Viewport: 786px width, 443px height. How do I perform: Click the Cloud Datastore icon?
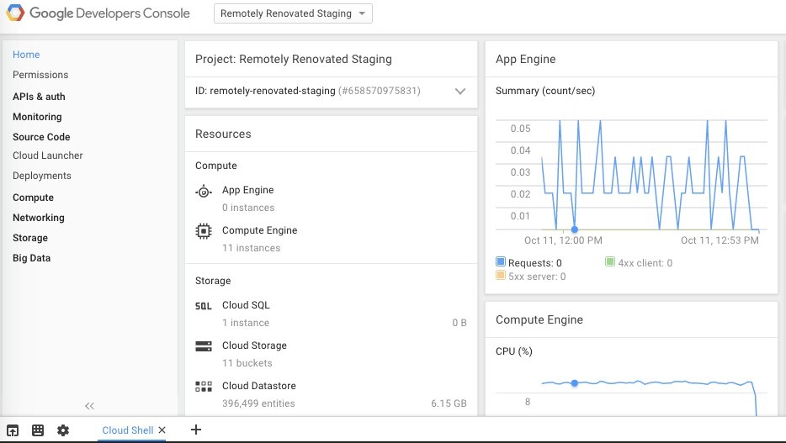click(204, 387)
